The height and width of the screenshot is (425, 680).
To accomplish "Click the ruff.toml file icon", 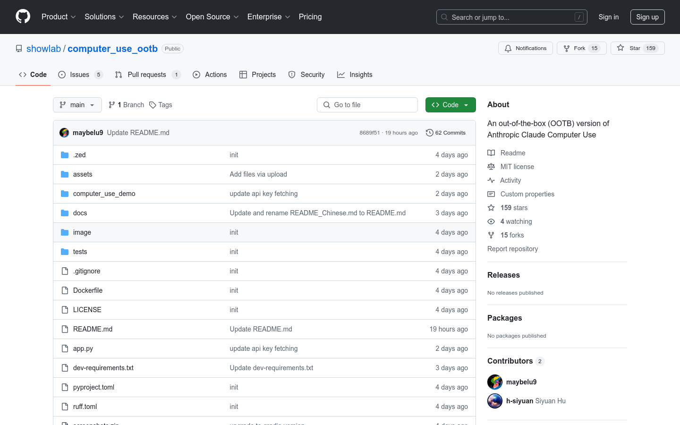I will tap(65, 407).
